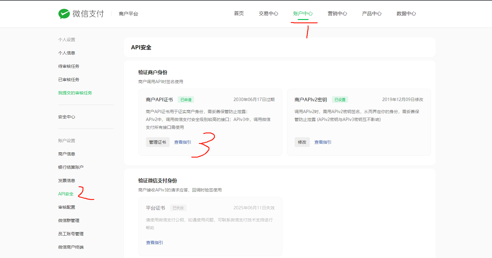Click the 管理证书 button

[157, 142]
